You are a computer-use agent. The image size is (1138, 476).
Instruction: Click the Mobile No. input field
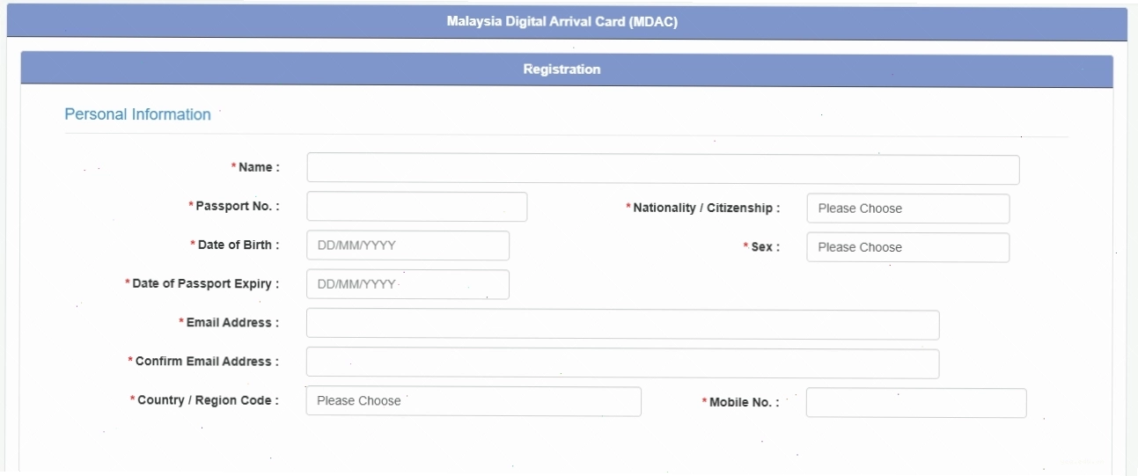tap(916, 403)
